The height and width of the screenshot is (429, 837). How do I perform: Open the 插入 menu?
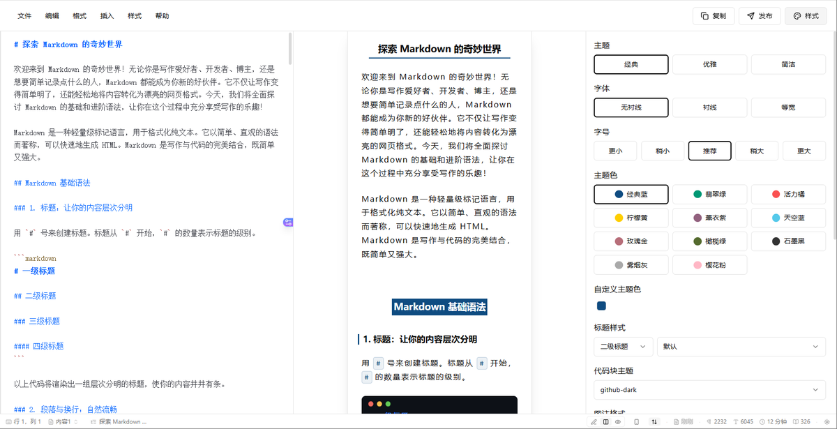(x=107, y=16)
